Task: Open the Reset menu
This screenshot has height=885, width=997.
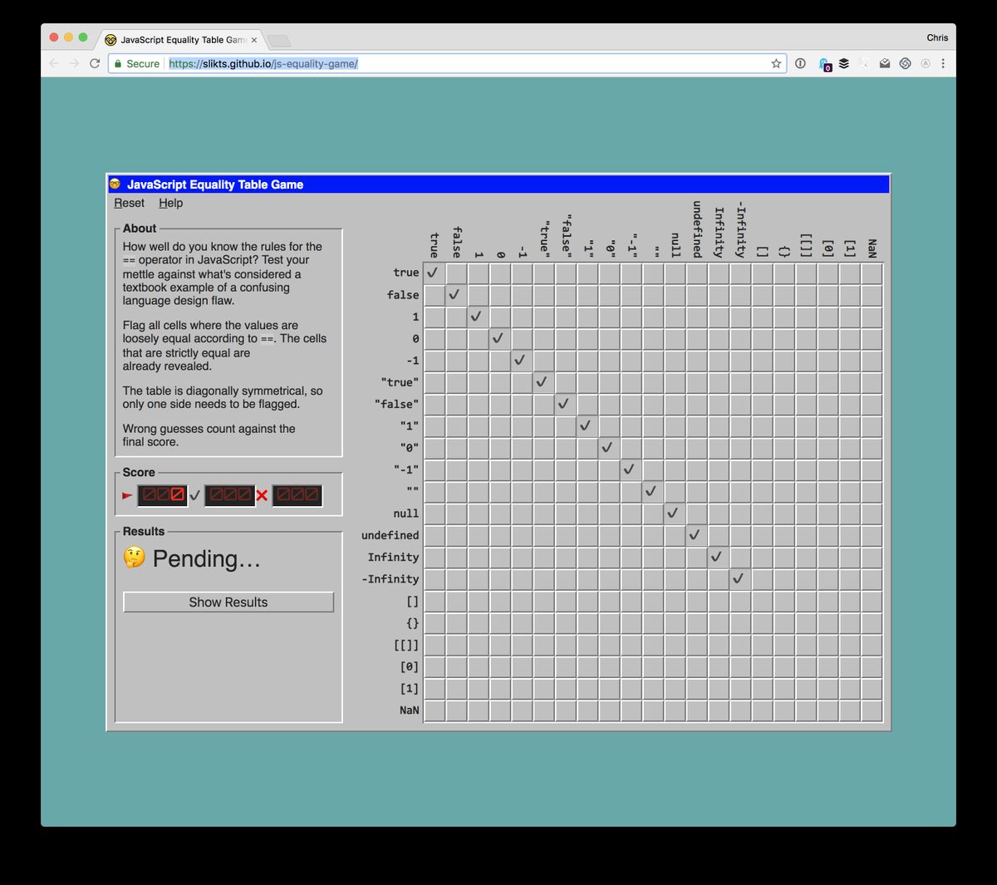Action: (x=129, y=204)
